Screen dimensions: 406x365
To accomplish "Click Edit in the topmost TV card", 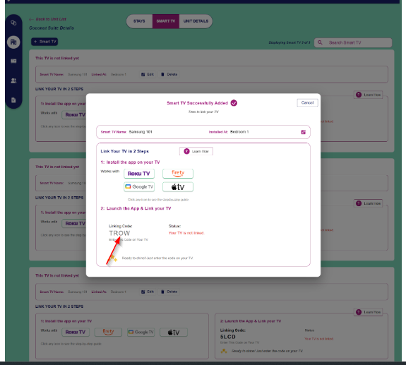I will [148, 74].
